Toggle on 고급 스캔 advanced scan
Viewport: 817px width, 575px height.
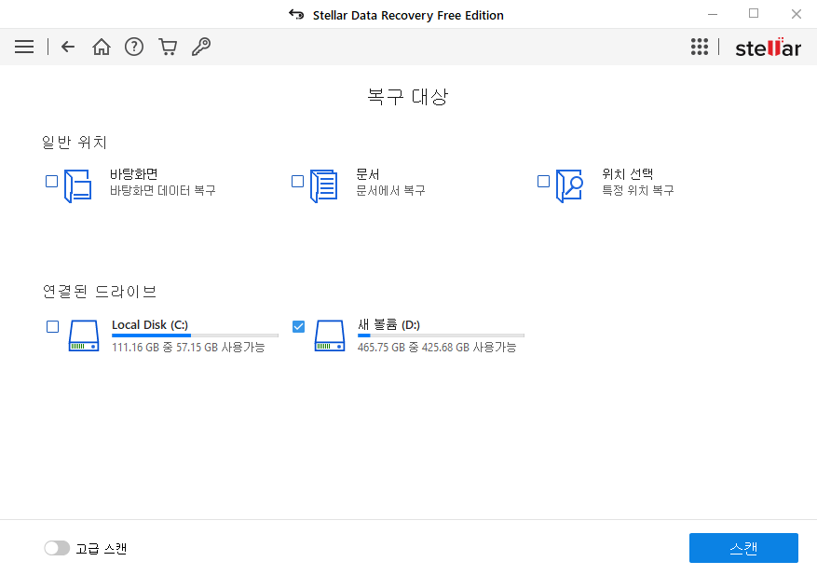click(57, 548)
